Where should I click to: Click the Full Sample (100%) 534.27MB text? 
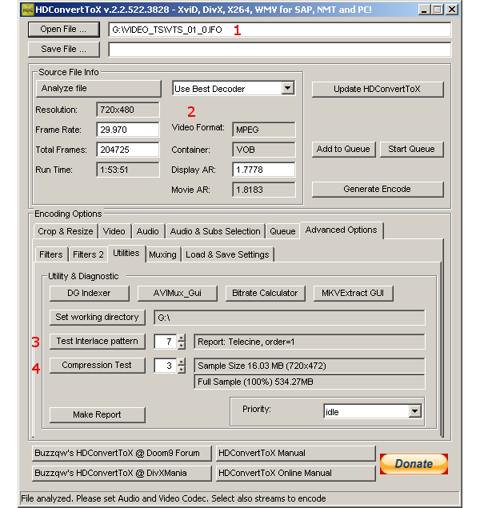(255, 382)
